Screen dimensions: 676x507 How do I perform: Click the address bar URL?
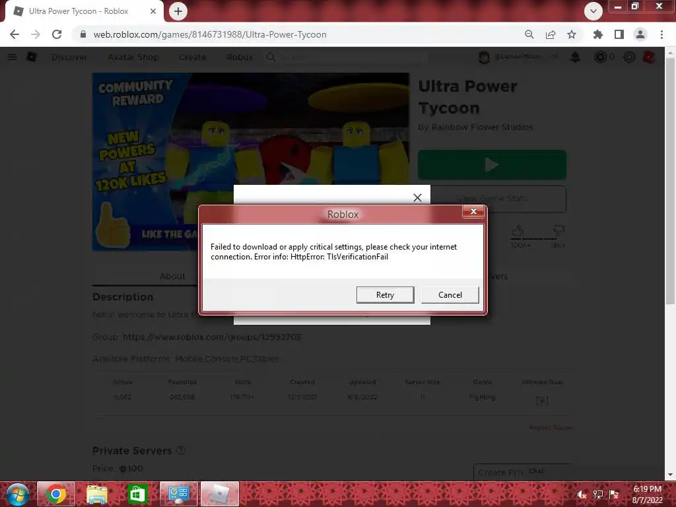point(209,34)
